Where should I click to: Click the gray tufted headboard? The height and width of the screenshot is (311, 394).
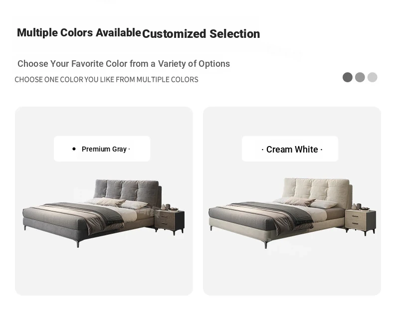point(127,191)
